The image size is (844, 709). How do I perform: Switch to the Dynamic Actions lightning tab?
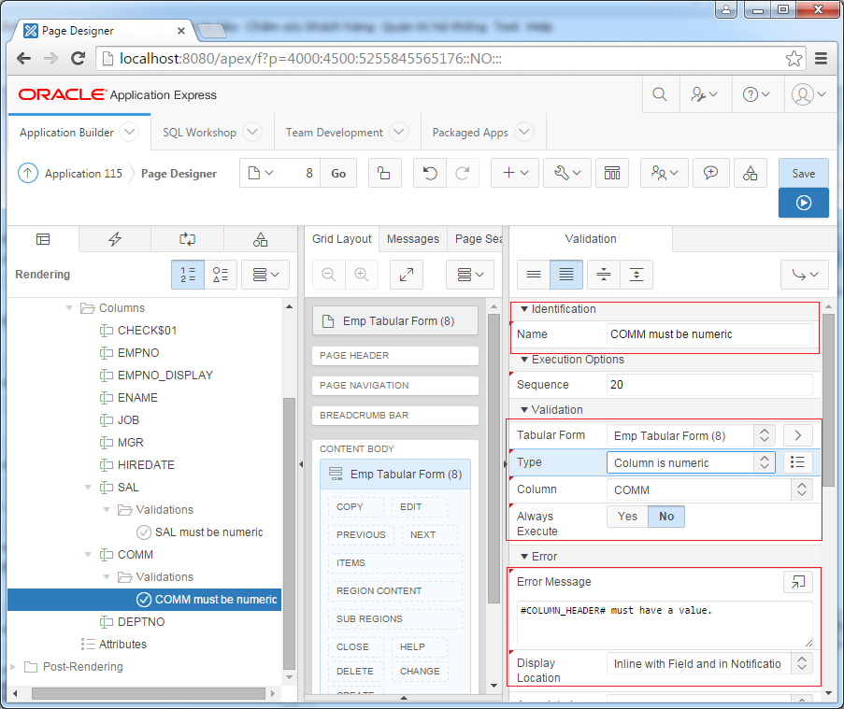[x=115, y=239]
